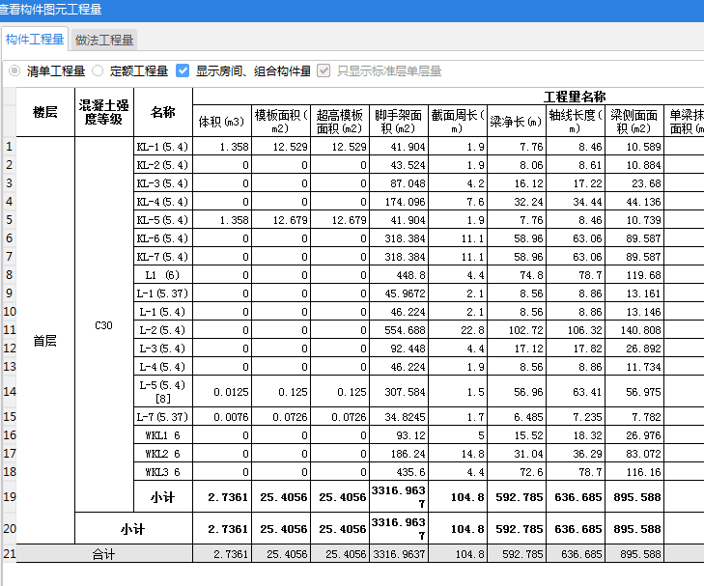Screen dimensions: 704x586
Task: Select the L1 (6) name cell
Action: click(x=163, y=275)
